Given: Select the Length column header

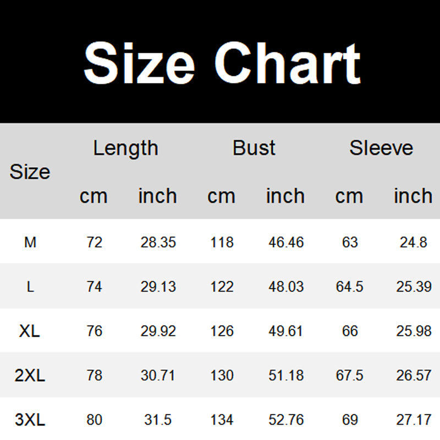Looking at the screenshot, I should 125,148.
